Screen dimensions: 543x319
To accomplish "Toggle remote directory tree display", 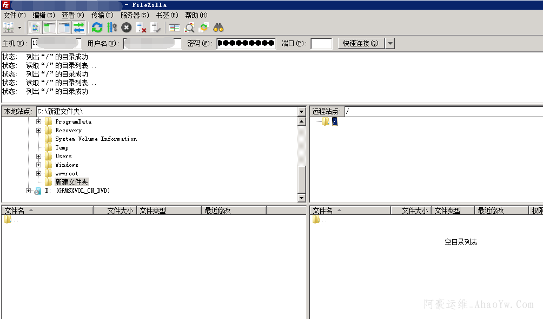I will click(x=64, y=28).
